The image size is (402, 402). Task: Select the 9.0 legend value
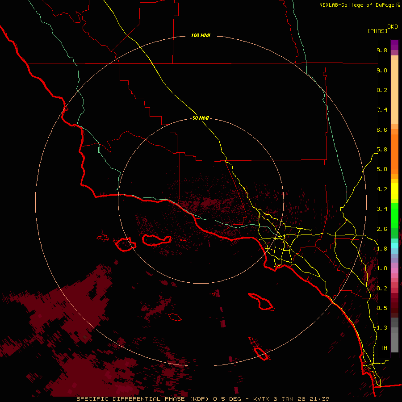point(382,70)
